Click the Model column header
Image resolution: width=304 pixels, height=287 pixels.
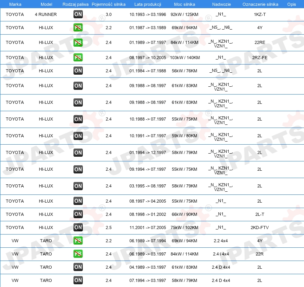pos(46,4)
